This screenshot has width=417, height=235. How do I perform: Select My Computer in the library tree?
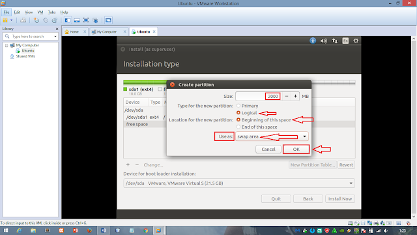pyautogui.click(x=27, y=45)
